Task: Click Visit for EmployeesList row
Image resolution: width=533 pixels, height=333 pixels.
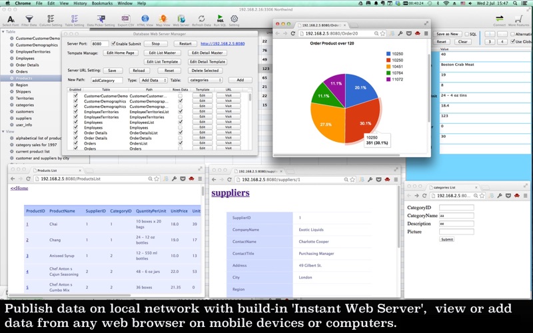Action: pos(228,122)
